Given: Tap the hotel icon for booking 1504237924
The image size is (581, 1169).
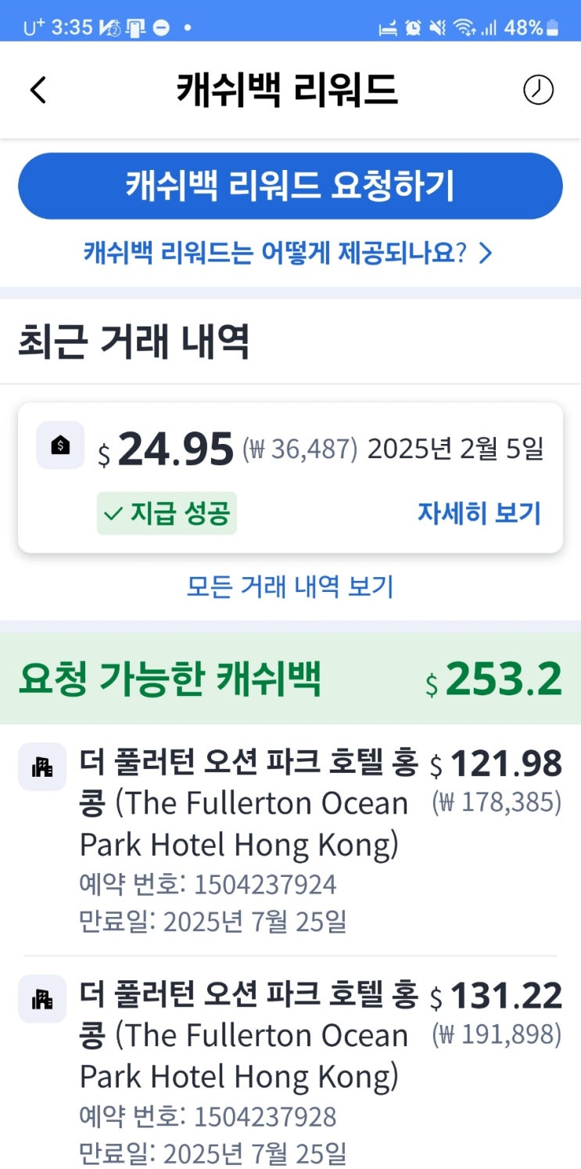Looking at the screenshot, I should coord(42,767).
